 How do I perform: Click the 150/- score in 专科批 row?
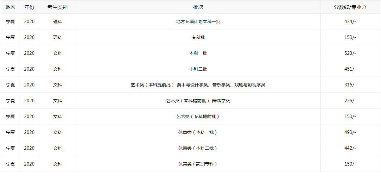[x=350, y=37]
